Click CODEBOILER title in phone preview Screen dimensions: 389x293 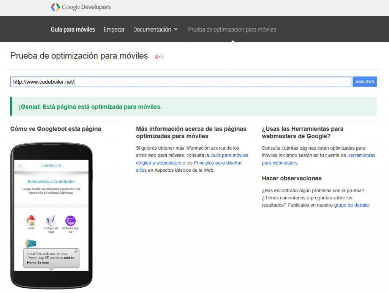[x=51, y=166]
